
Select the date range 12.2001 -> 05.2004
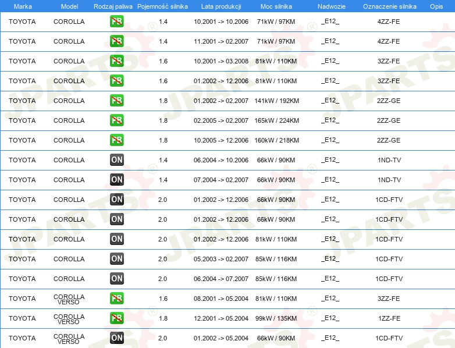pos(221,318)
